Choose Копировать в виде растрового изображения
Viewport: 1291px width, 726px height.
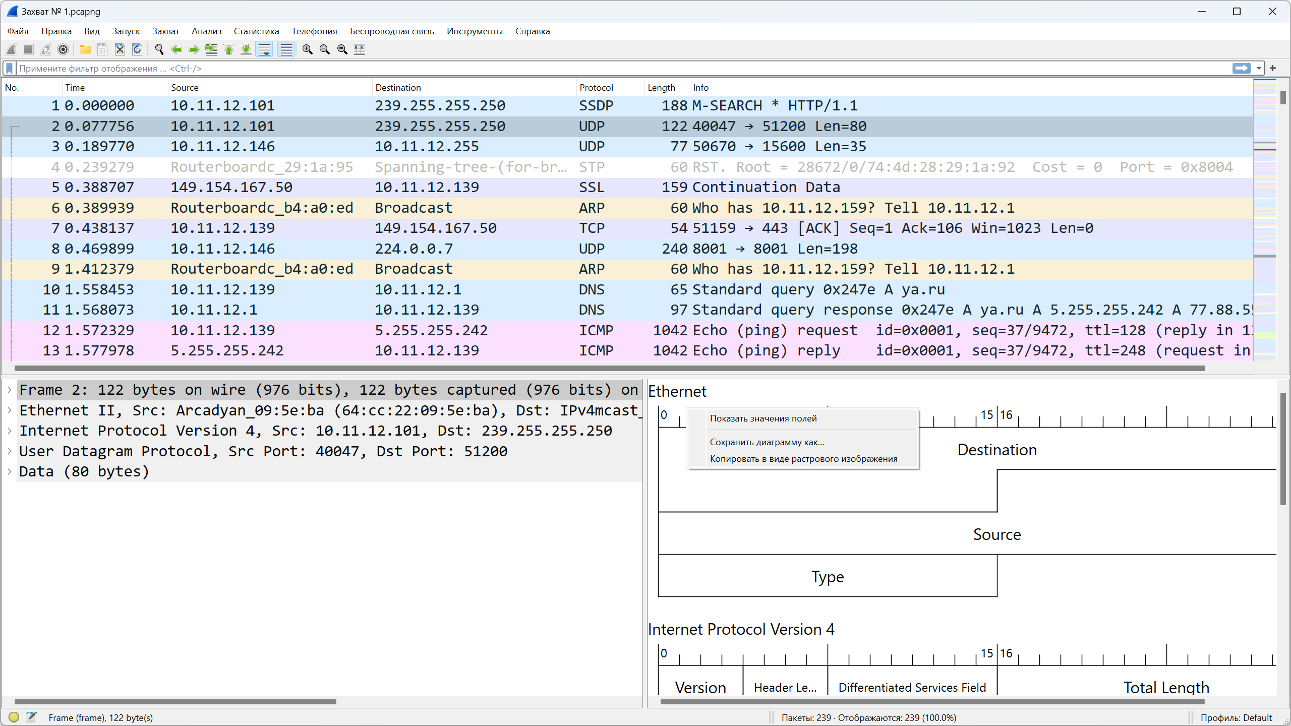(803, 459)
